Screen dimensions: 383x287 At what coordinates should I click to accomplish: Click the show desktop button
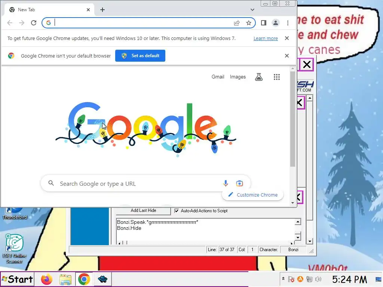tap(379, 279)
